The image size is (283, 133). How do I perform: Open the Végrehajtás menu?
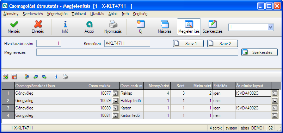(x=57, y=14)
